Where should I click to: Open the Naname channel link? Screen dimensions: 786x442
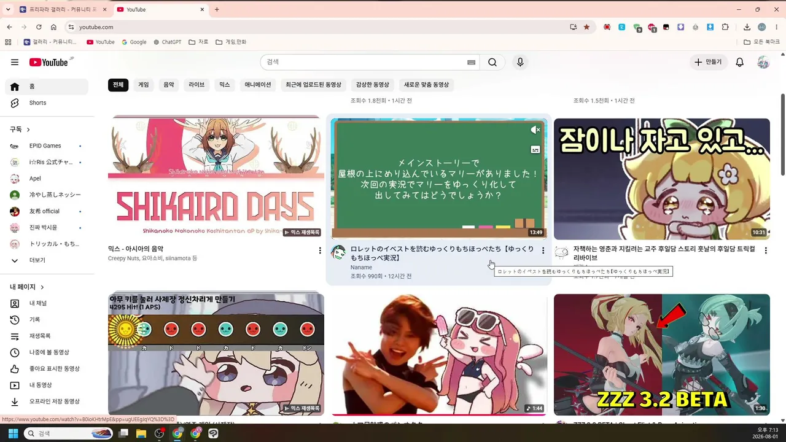click(x=361, y=268)
